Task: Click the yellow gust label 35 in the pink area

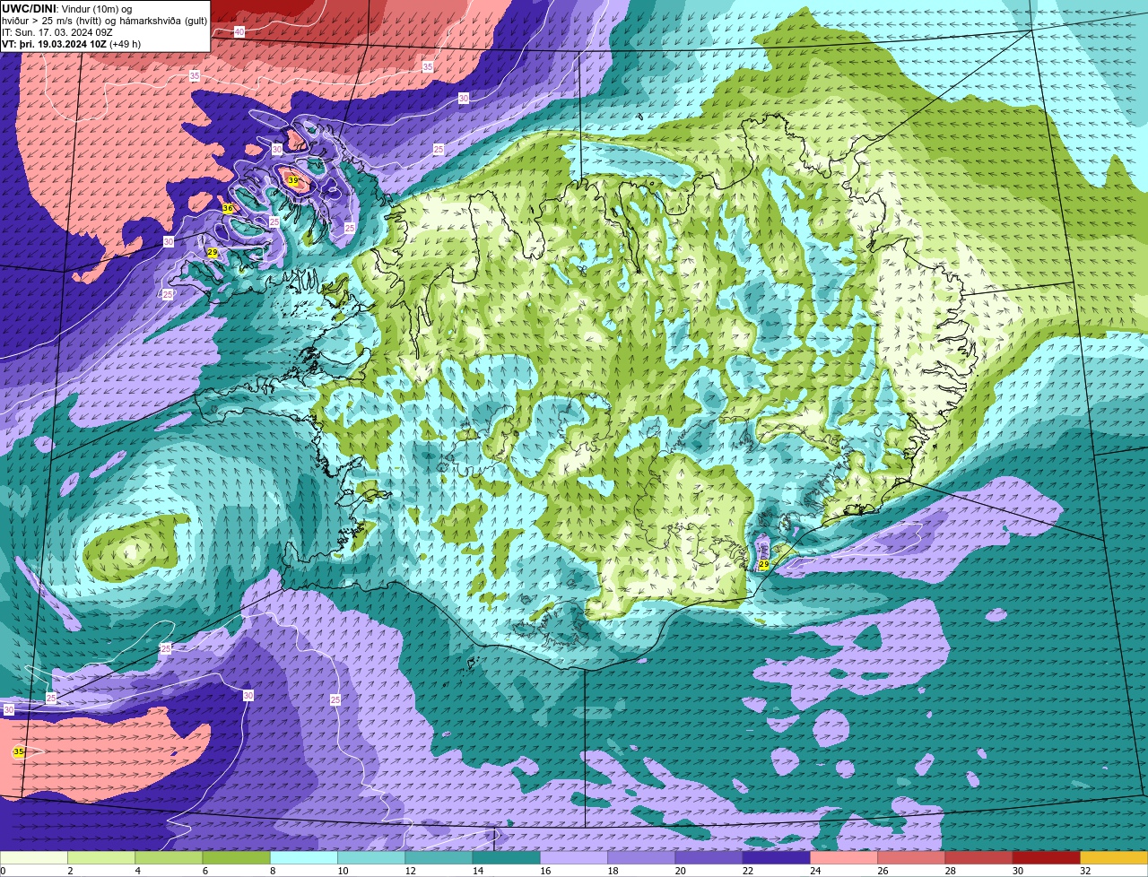Action: 19,751
